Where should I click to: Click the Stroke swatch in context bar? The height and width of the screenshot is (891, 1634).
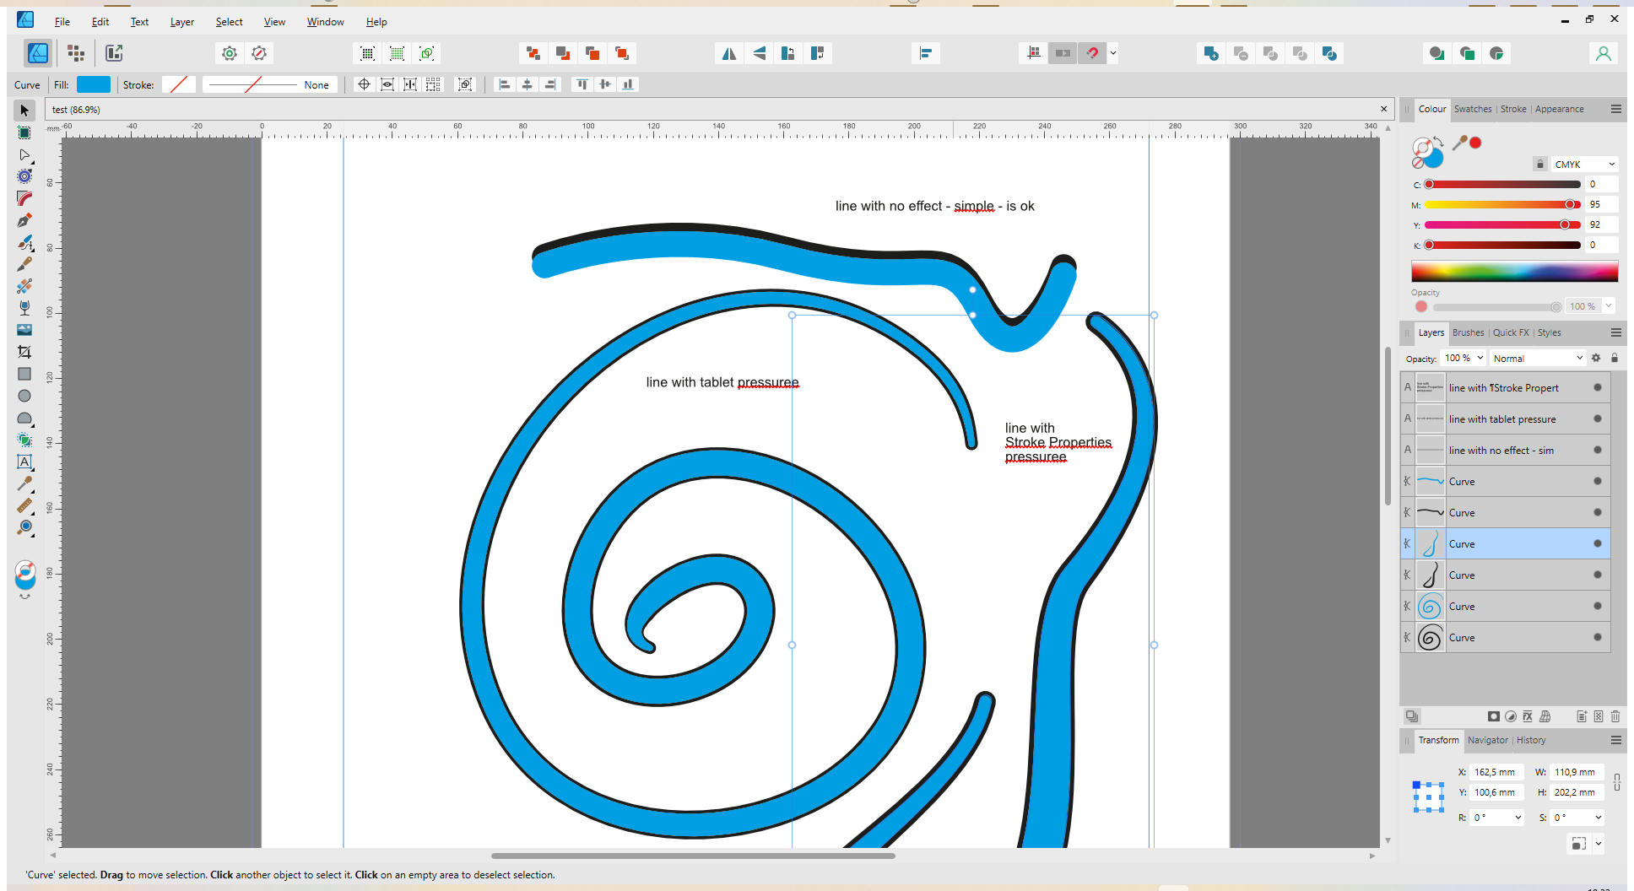(x=179, y=84)
